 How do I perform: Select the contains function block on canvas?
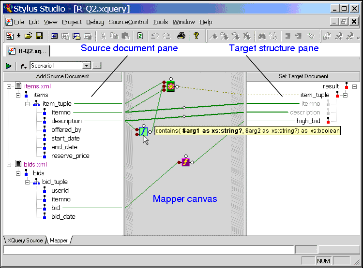pyautogui.click(x=143, y=131)
